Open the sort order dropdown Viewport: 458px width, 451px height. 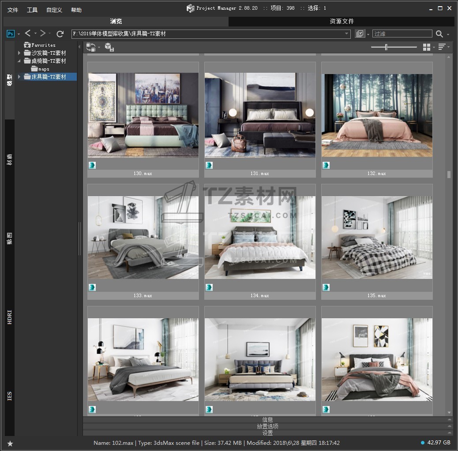tap(442, 47)
